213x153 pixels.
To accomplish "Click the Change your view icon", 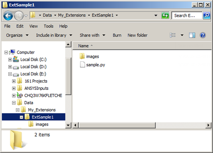I will (173, 35).
